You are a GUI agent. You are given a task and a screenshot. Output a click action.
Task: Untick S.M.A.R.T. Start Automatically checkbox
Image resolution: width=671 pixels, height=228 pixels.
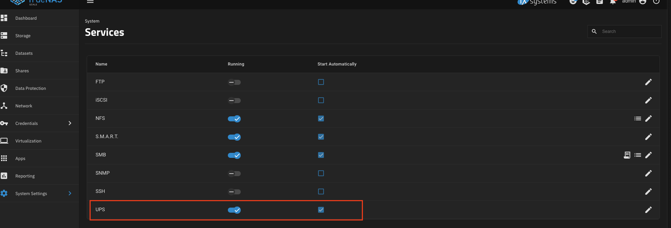click(321, 137)
